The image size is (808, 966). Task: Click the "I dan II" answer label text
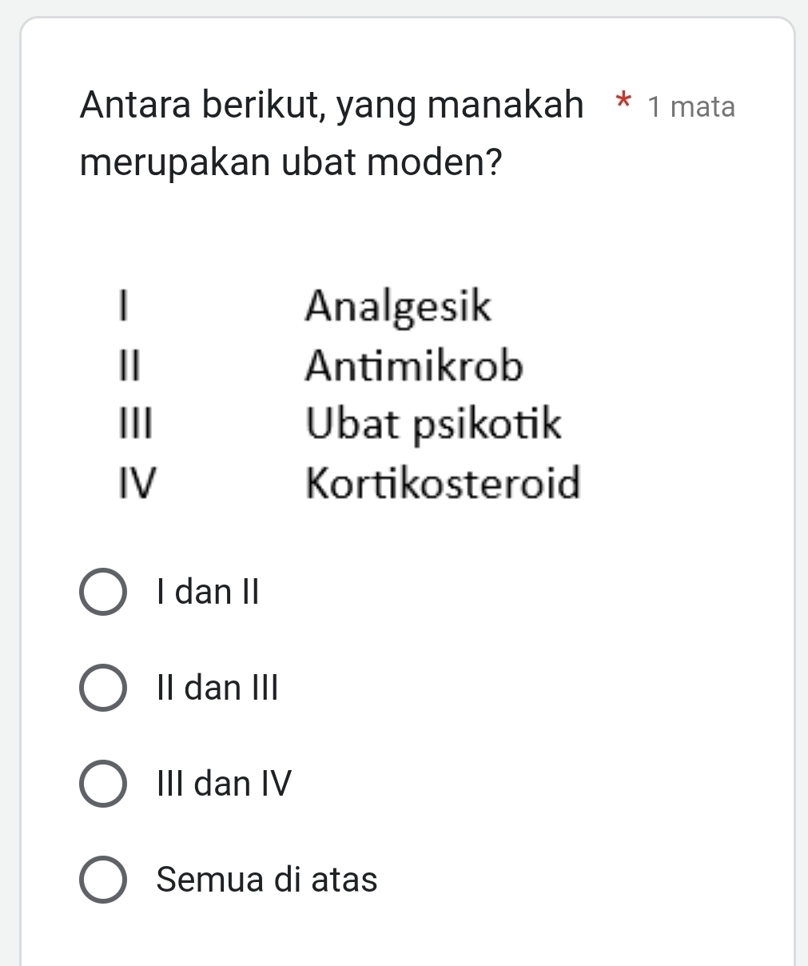point(209,592)
